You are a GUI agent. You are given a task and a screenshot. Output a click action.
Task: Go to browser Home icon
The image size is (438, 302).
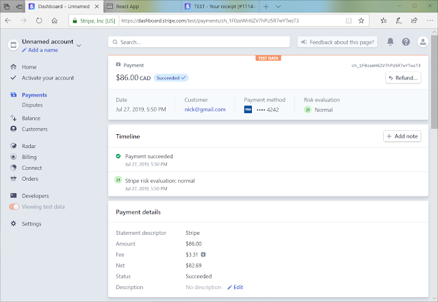[x=55, y=21]
